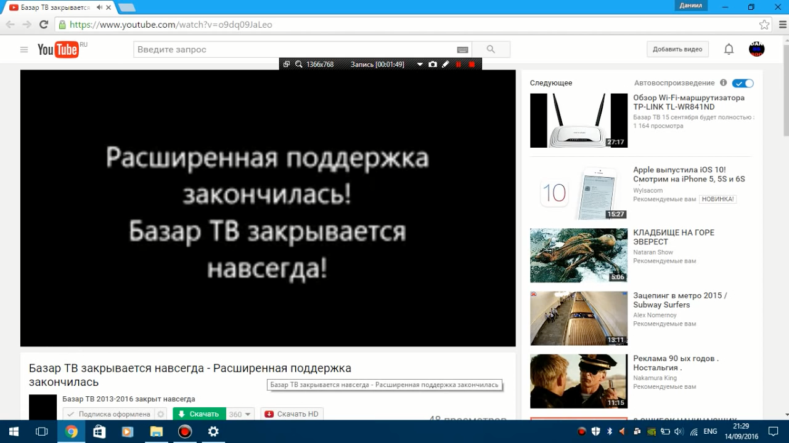Open the empty second browser tab
This screenshot has height=443, width=789.
tap(125, 7)
